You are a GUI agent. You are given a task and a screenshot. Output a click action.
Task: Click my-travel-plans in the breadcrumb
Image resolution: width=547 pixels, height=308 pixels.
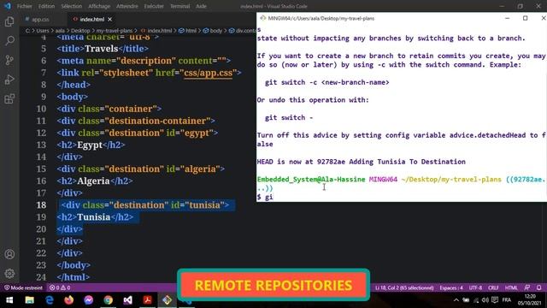114,31
